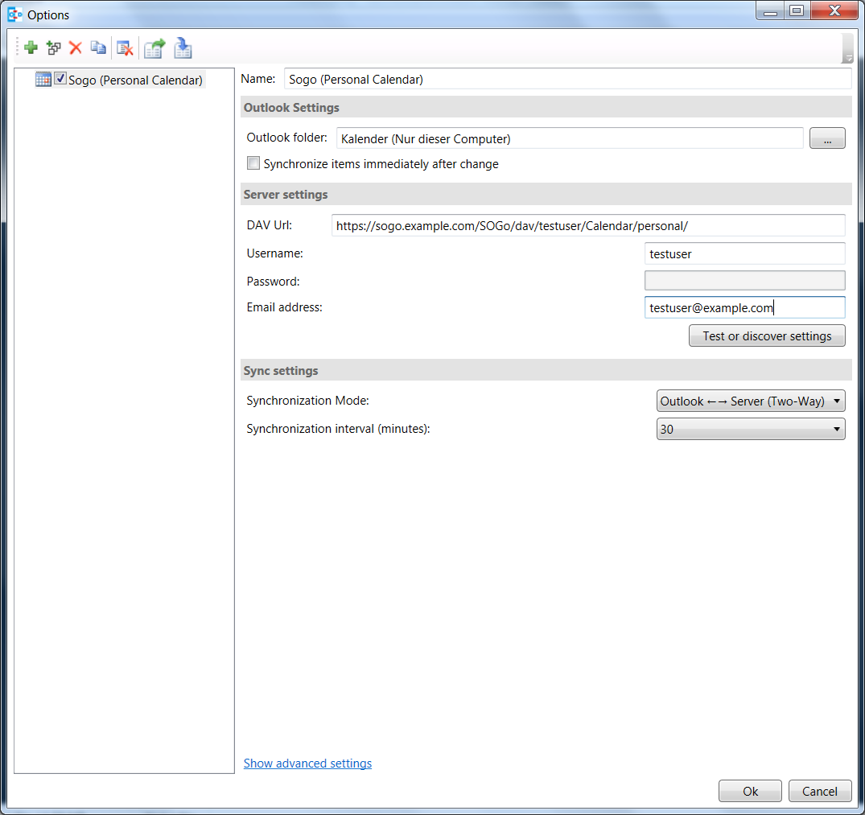Image resolution: width=865 pixels, height=815 pixels.
Task: Import profiles from file icon
Action: 183,48
